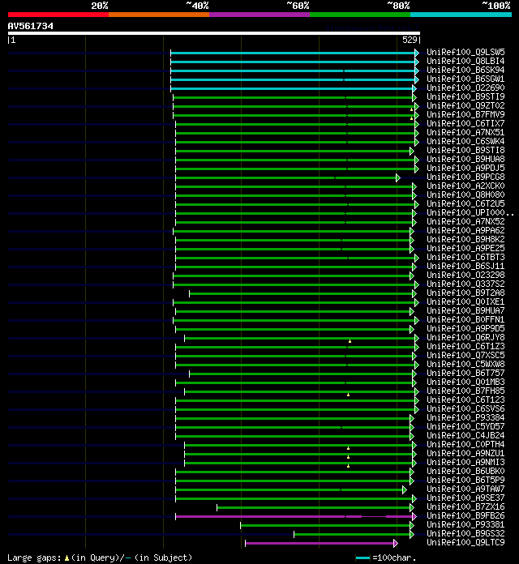Select UniRef100_A9NZU1 label

(465, 453)
